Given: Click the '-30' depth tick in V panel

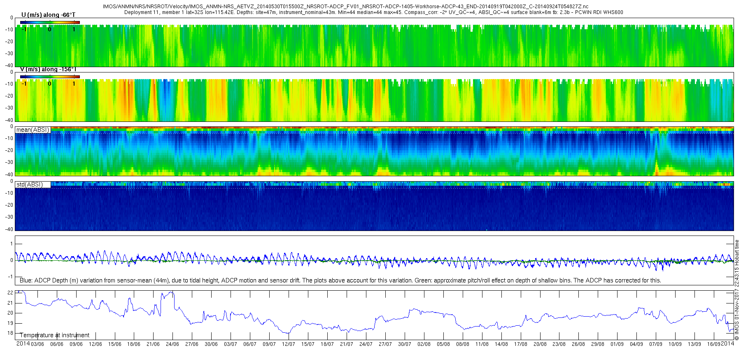Looking at the screenshot, I should pyautogui.click(x=9, y=108).
